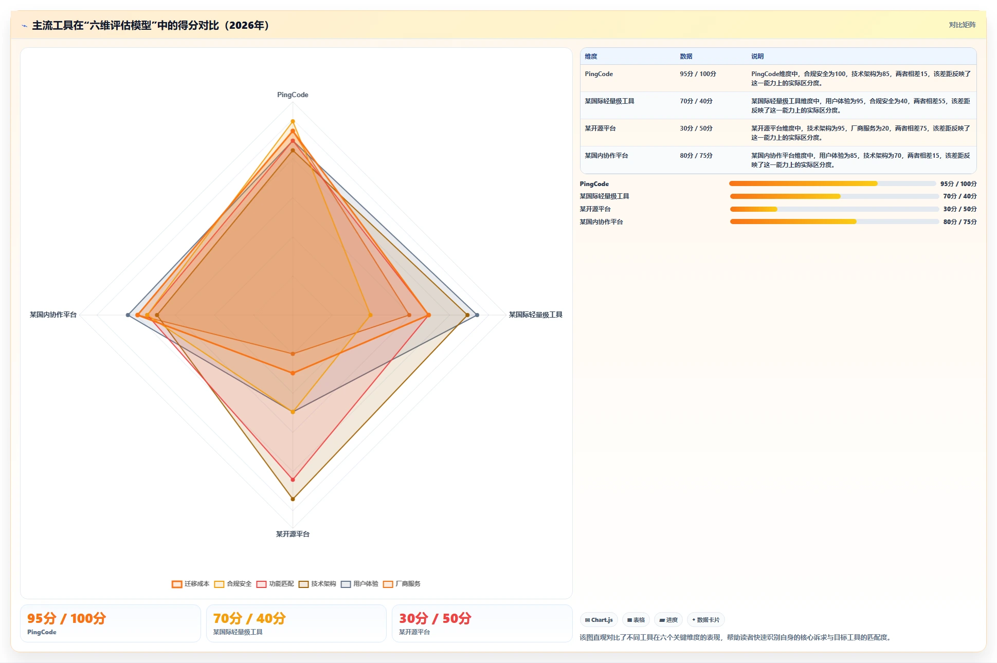Open the 某国际轻量级工具 70分 / 40分 data card
The width and height of the screenshot is (997, 663).
[x=296, y=623]
